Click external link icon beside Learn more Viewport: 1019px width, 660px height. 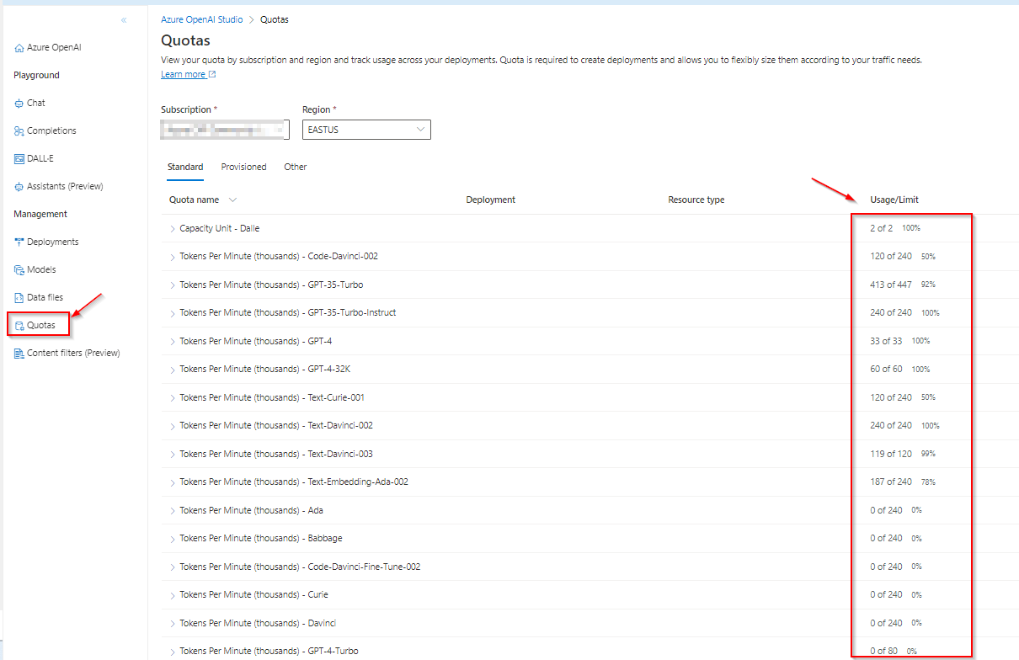(x=212, y=74)
